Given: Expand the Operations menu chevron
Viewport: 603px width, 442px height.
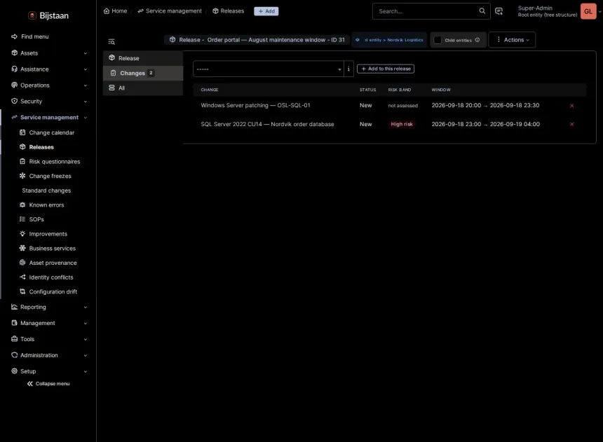Looking at the screenshot, I should coord(86,85).
